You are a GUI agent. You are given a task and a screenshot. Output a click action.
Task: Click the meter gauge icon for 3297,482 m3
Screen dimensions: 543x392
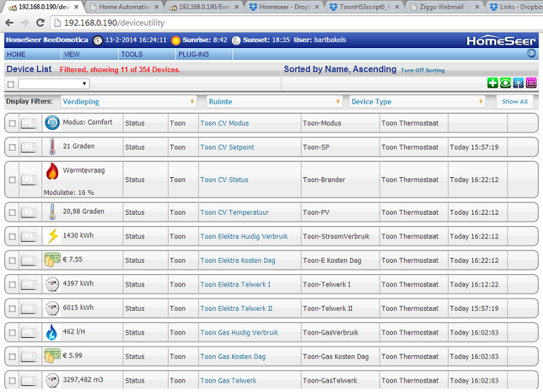(x=52, y=380)
